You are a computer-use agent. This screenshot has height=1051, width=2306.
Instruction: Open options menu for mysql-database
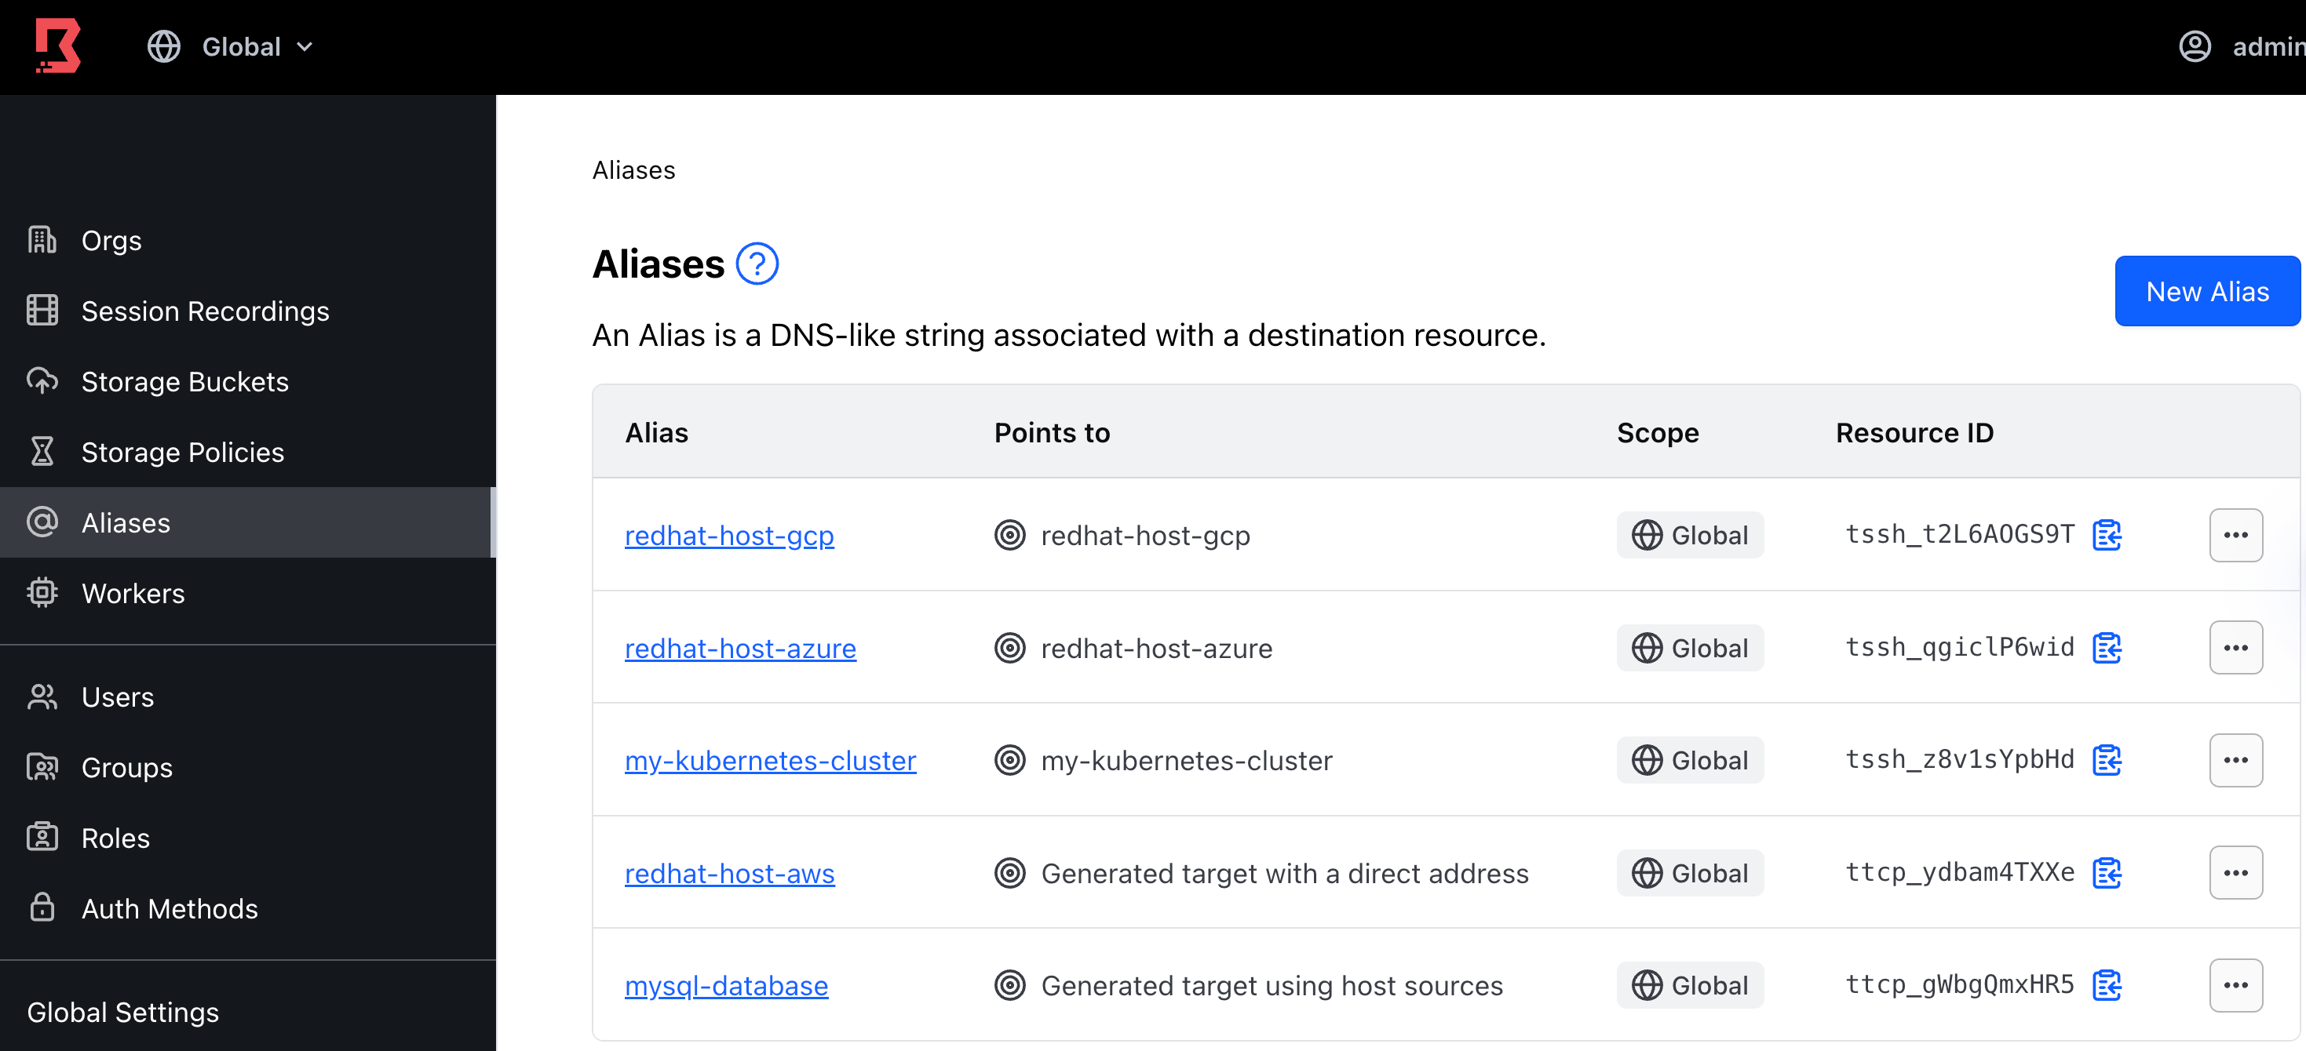tap(2234, 984)
